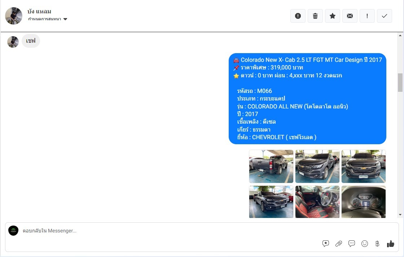Image resolution: width=404 pixels, height=257 pixels.
Task: Click รหัสรถ : M066 text
Action: (255, 91)
